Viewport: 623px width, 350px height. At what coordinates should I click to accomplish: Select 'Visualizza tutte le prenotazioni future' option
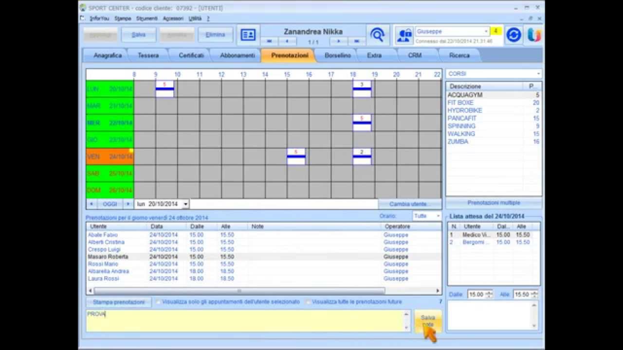click(x=354, y=302)
